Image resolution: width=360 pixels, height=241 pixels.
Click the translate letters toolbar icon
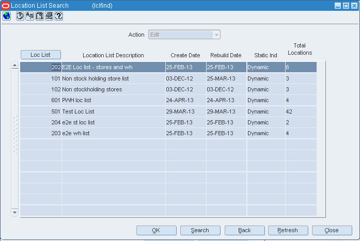[x=30, y=16]
